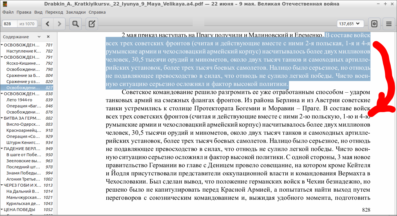Viewport: 397px width, 216px height.
Task: Open the view options gear button
Action: click(374, 24)
